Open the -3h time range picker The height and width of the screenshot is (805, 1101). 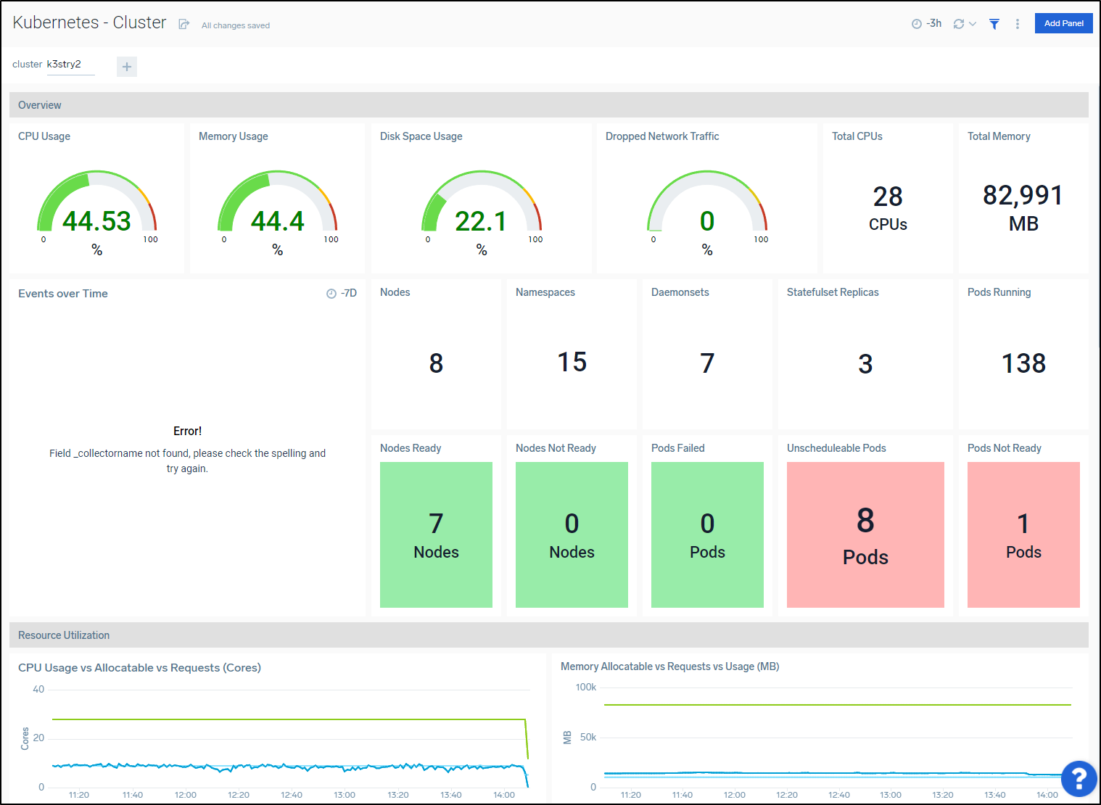pos(926,24)
